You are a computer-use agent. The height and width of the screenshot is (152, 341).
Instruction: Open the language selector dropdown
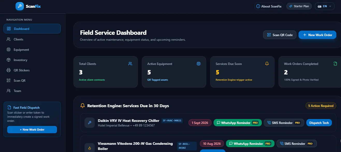(325, 6)
